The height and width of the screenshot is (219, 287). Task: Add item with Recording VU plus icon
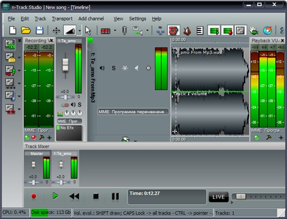click(49, 137)
